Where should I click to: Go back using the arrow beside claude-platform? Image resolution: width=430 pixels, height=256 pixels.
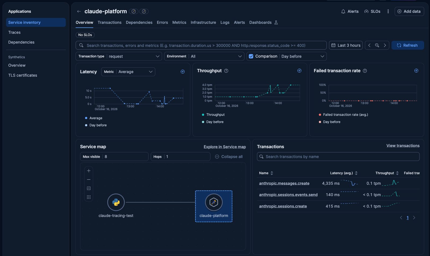click(x=79, y=11)
